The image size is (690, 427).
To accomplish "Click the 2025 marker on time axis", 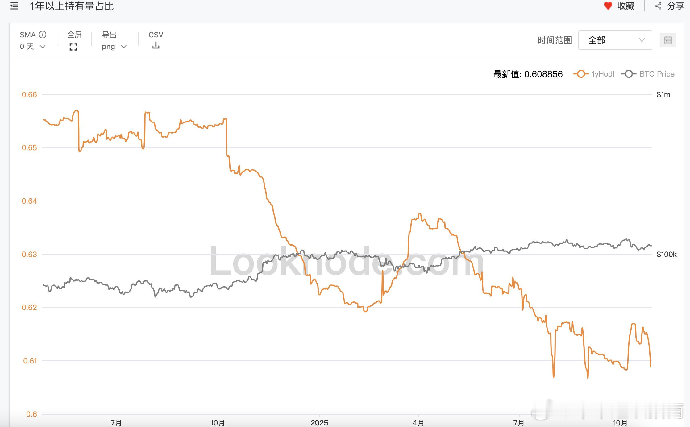I will point(319,422).
